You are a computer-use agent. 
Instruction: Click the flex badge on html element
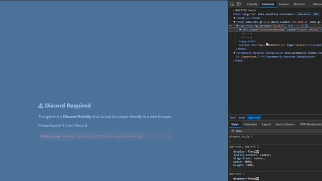point(316,14)
